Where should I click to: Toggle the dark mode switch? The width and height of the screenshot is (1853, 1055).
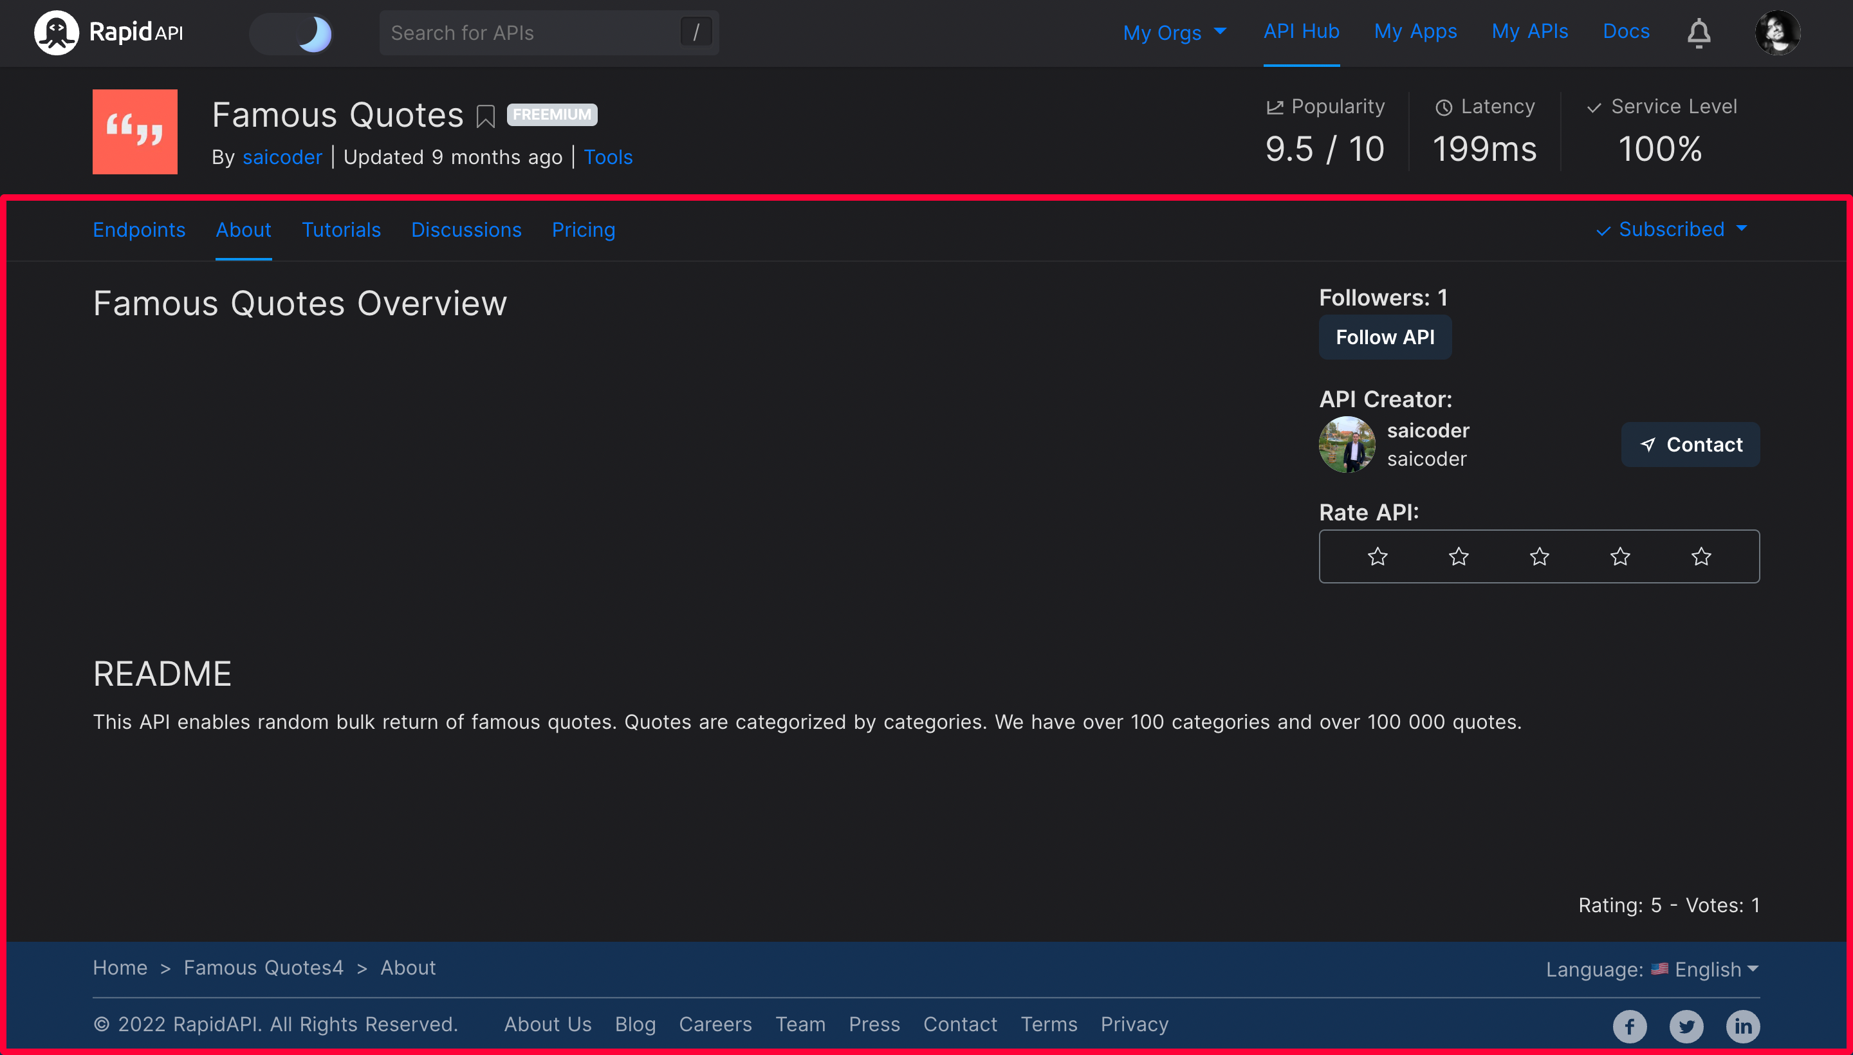291,33
